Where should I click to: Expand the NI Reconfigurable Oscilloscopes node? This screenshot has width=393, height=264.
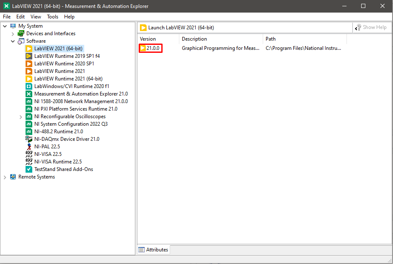click(21, 117)
